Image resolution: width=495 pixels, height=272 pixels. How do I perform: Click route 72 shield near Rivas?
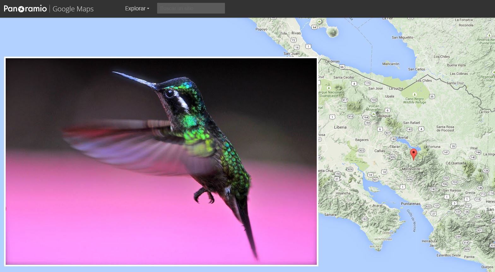click(293, 40)
